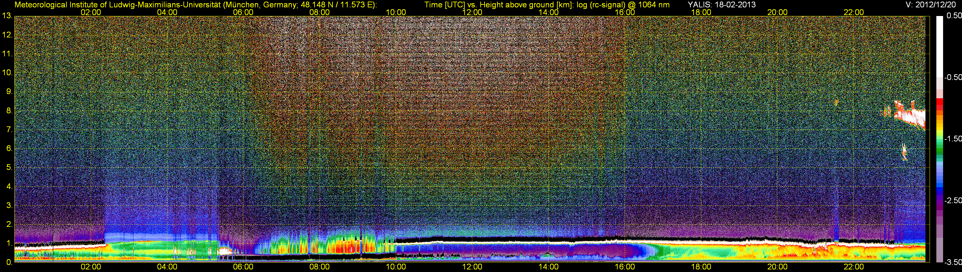Click the 12:00 label on the upper time axis
The height and width of the screenshot is (272, 962).
[x=472, y=12]
